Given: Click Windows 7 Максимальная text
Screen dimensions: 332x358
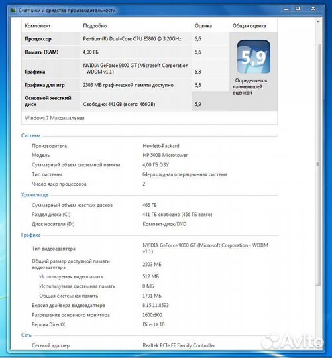Looking at the screenshot, I should (54, 118).
